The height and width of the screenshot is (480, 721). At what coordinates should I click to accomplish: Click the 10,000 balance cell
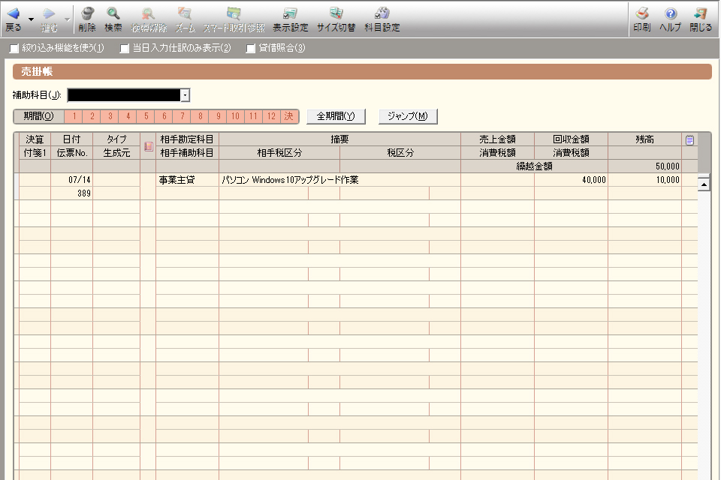coord(644,180)
